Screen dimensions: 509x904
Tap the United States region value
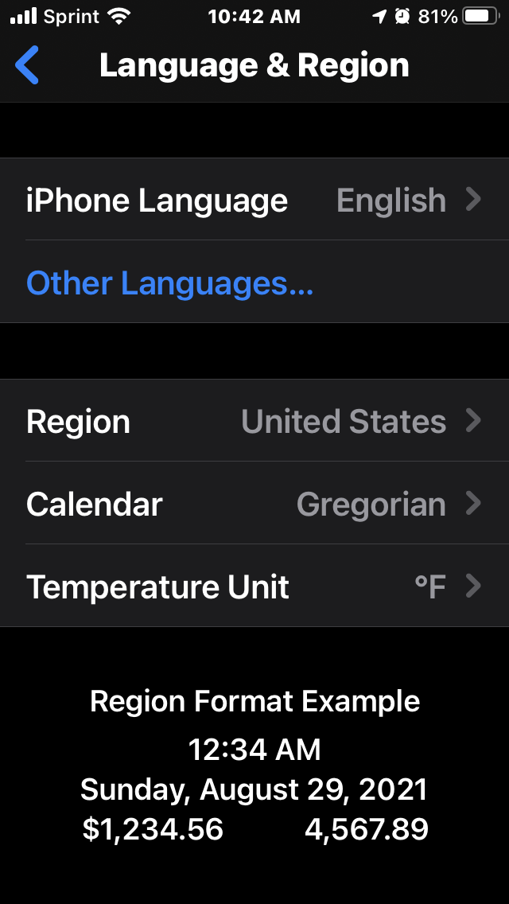pyautogui.click(x=343, y=421)
